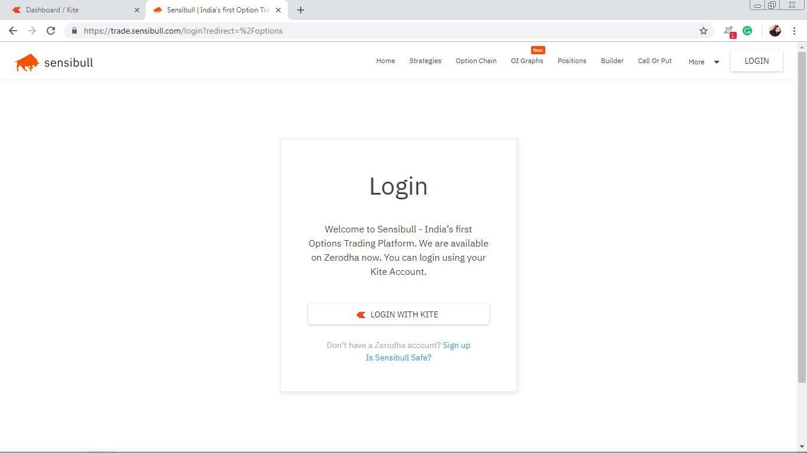Click the New badge above OI Graphs

[x=538, y=50]
